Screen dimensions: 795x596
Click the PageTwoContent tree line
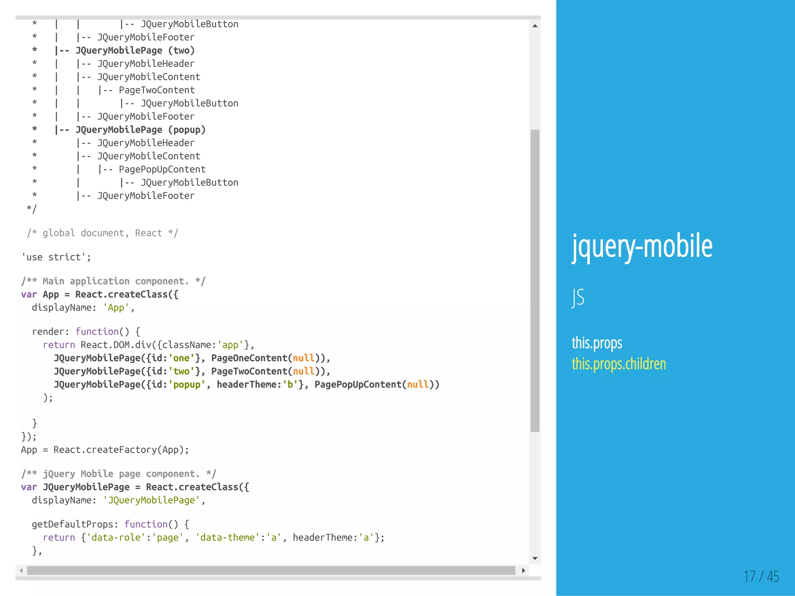tap(113, 90)
